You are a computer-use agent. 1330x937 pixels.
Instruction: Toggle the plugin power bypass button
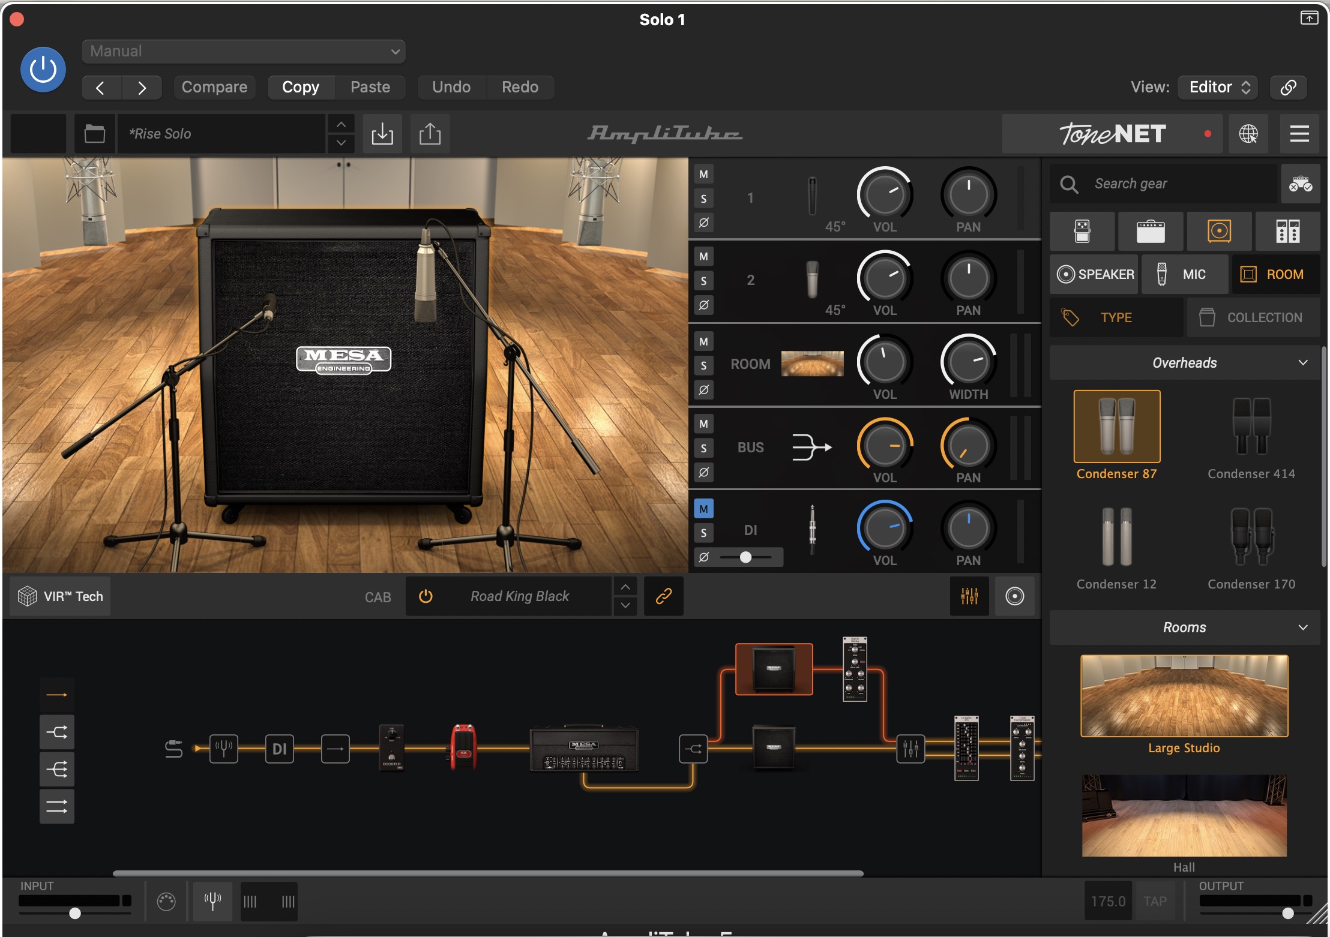pos(43,70)
